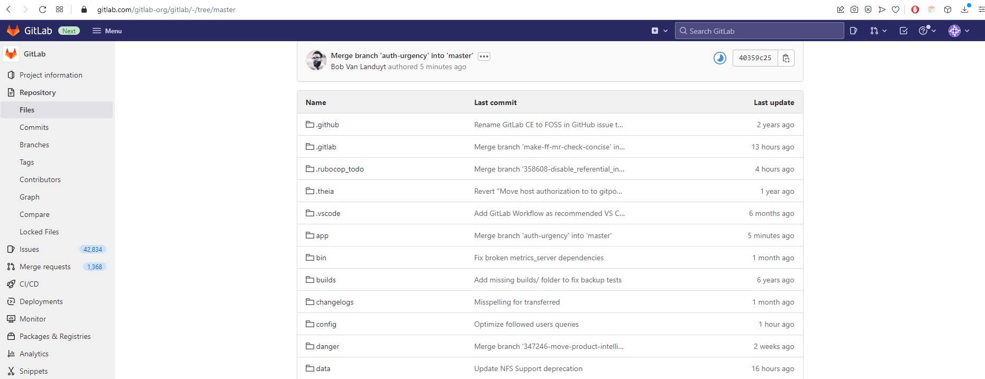985x379 pixels.
Task: Click the GitLab fox logo in header
Action: 13,31
